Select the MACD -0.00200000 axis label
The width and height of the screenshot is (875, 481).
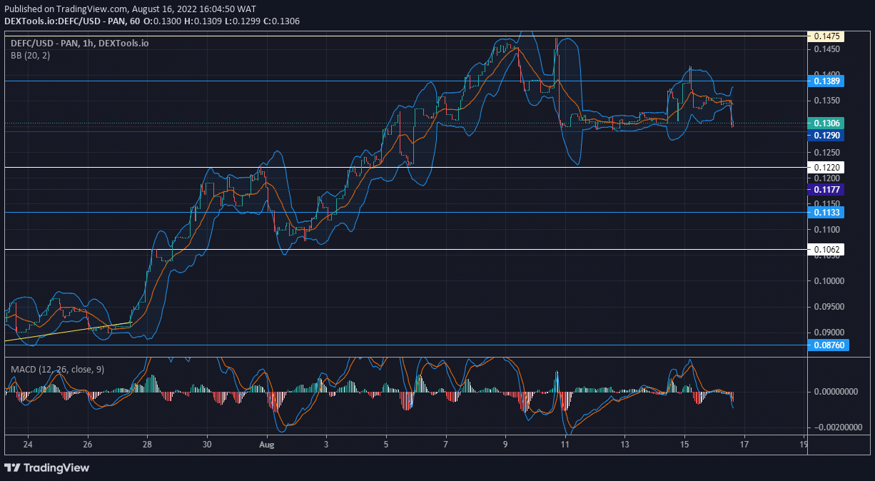tap(836, 427)
